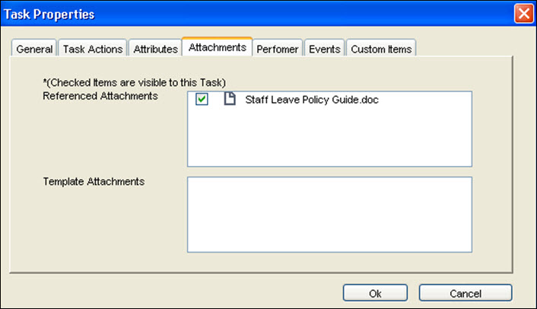Go to the Attributes tab
This screenshot has height=309, width=537.
[x=155, y=49]
